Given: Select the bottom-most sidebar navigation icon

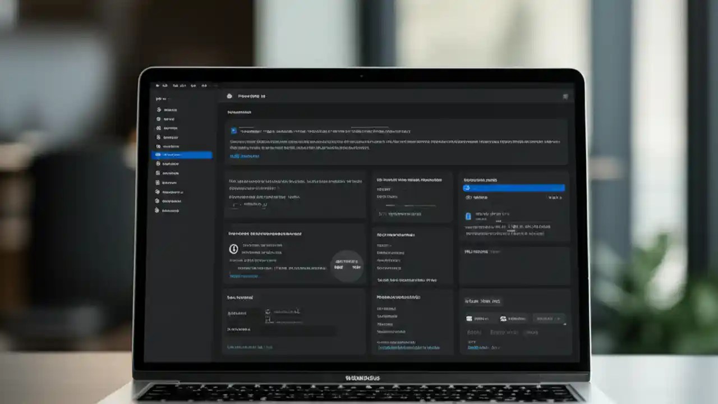Looking at the screenshot, I should (159, 210).
